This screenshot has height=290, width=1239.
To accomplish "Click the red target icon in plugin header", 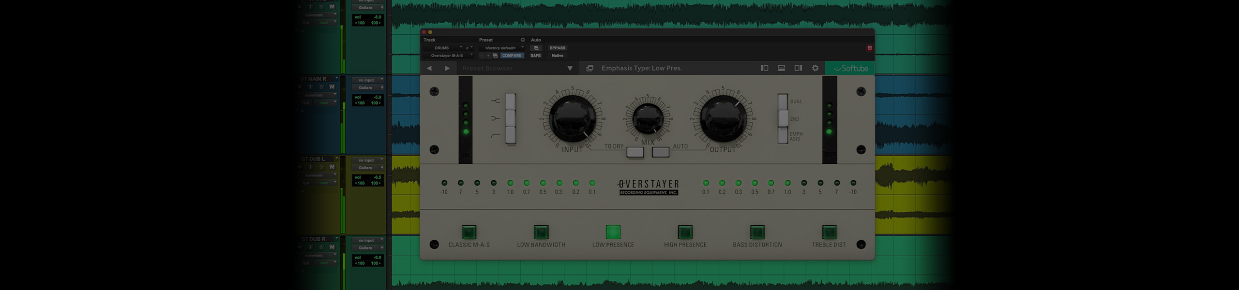I will click(869, 48).
